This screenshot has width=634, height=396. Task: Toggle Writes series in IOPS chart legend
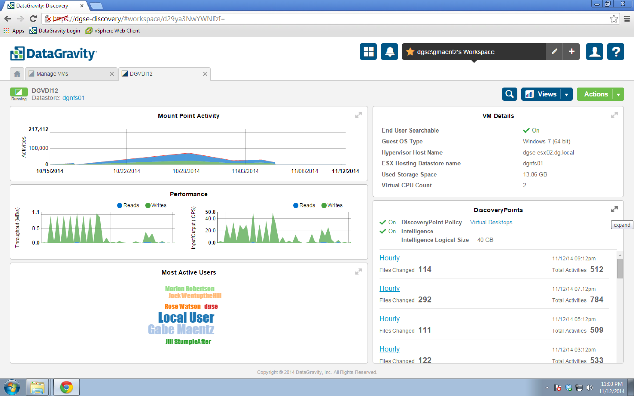(332, 205)
